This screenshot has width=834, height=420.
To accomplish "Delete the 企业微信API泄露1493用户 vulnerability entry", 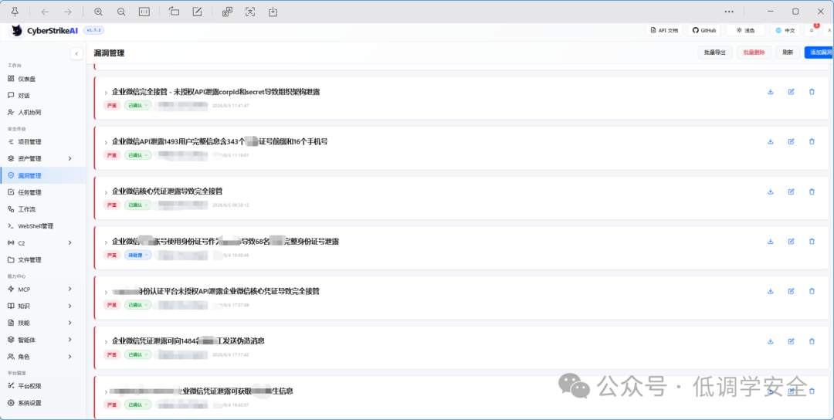I will [812, 141].
